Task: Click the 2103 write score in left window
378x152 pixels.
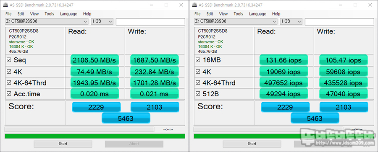Action: (155, 107)
